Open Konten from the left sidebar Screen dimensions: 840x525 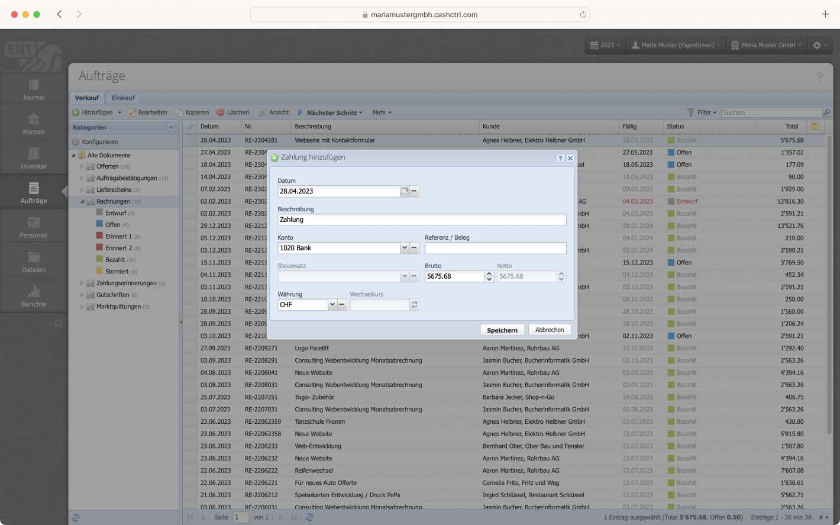[33, 123]
